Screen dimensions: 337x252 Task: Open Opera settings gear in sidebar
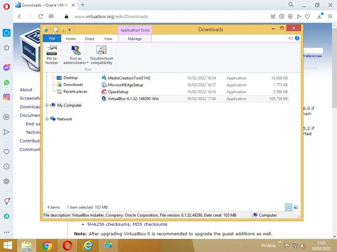pyautogui.click(x=7, y=181)
